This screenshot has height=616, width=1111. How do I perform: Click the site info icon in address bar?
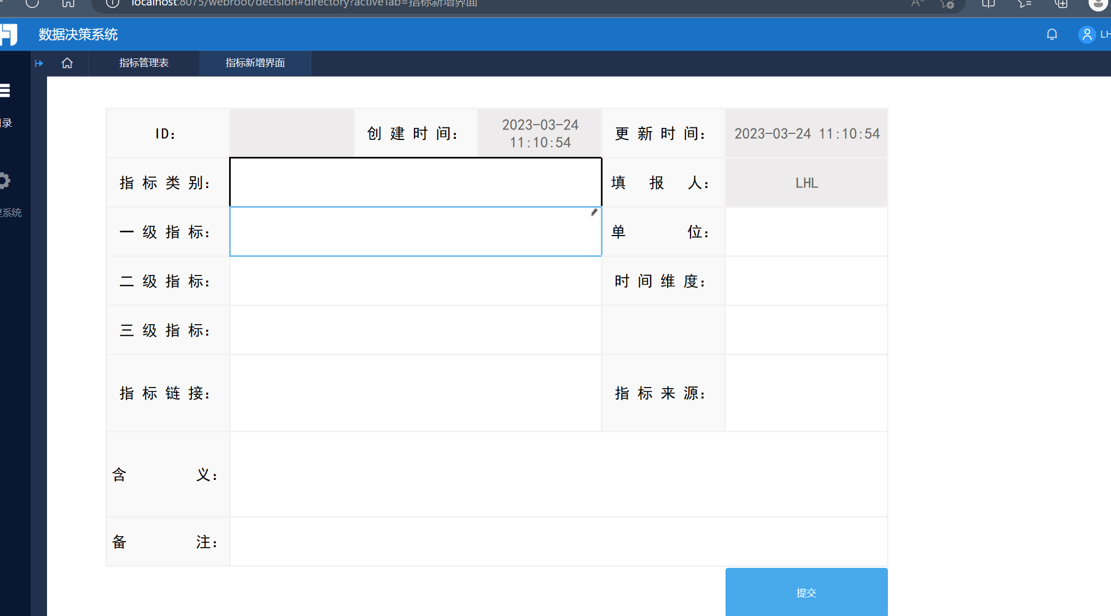112,3
